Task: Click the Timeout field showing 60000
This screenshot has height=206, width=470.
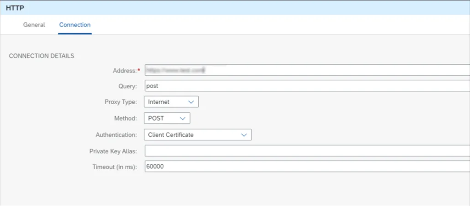Action: pyautogui.click(x=307, y=167)
